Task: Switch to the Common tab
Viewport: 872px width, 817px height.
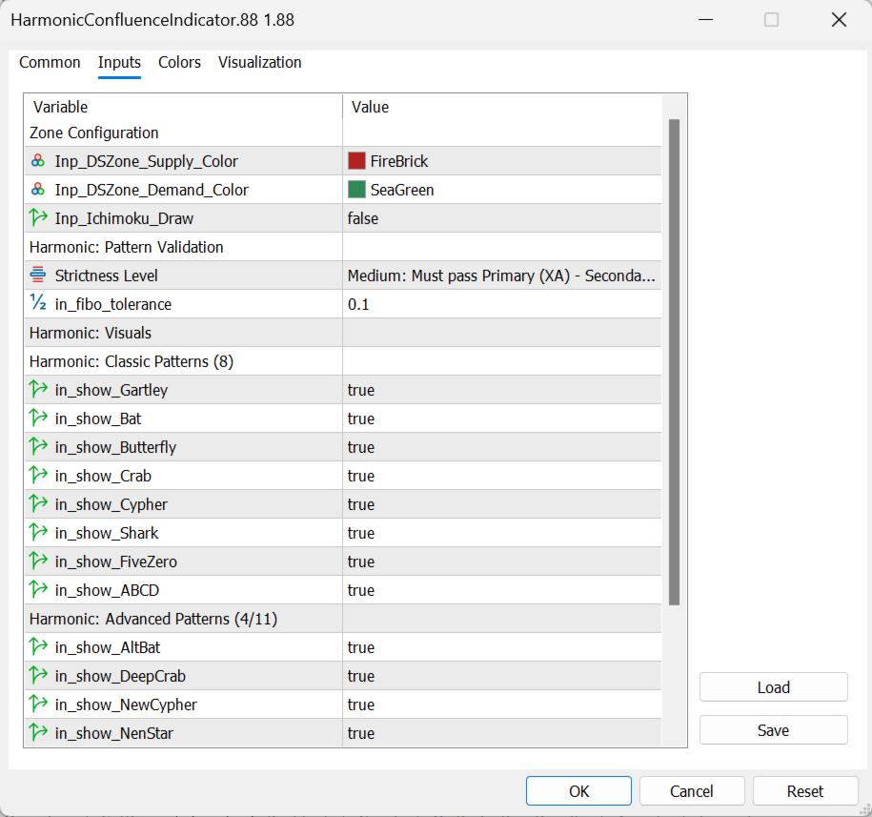Action: (x=50, y=62)
